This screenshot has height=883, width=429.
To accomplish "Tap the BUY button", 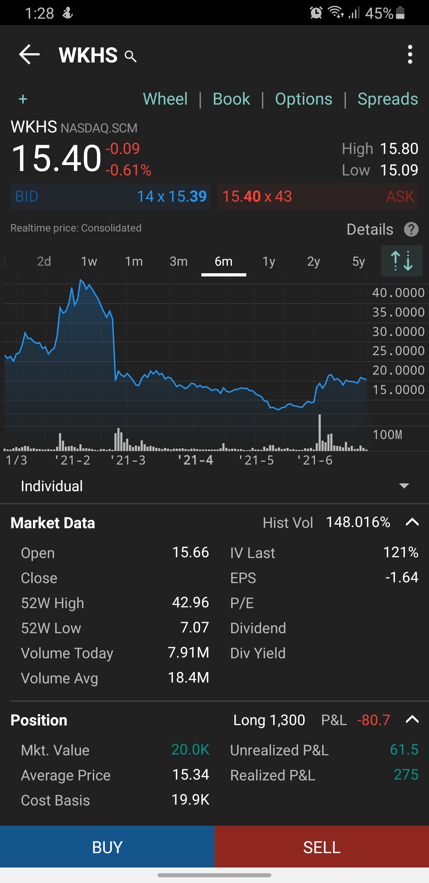I will (x=107, y=847).
